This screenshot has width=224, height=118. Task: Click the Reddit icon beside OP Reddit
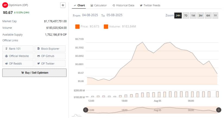pos(7,64)
